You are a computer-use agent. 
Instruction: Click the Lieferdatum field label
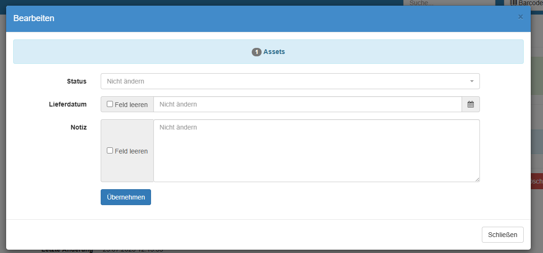point(68,104)
